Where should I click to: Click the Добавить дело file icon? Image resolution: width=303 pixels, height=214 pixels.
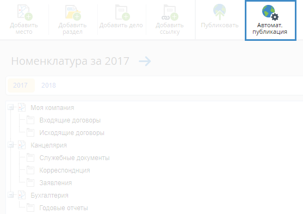click(x=122, y=13)
